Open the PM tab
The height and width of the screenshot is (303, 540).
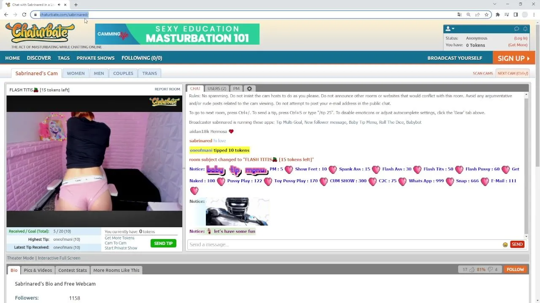(x=236, y=88)
